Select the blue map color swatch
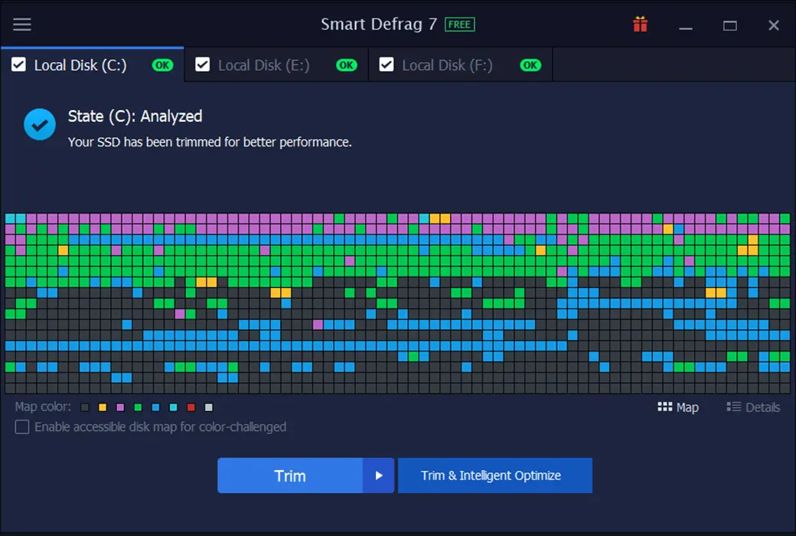 155,407
